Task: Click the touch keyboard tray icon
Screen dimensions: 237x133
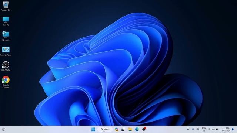Action: coord(198,129)
